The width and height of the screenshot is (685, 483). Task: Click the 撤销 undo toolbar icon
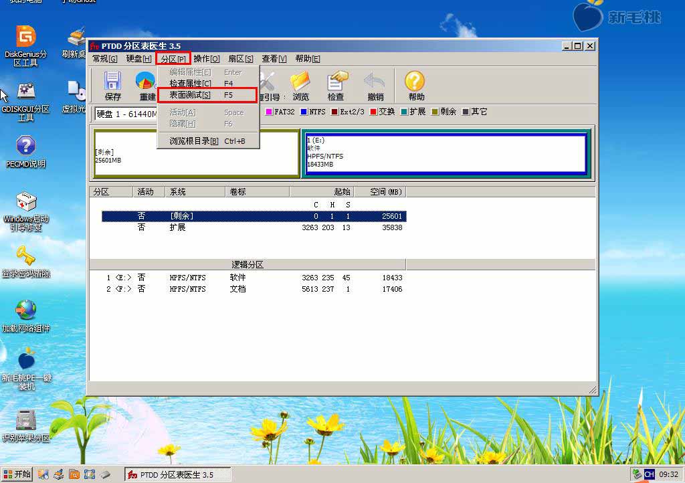[375, 86]
